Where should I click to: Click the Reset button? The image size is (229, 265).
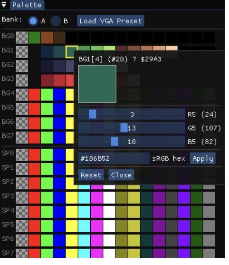click(x=91, y=175)
